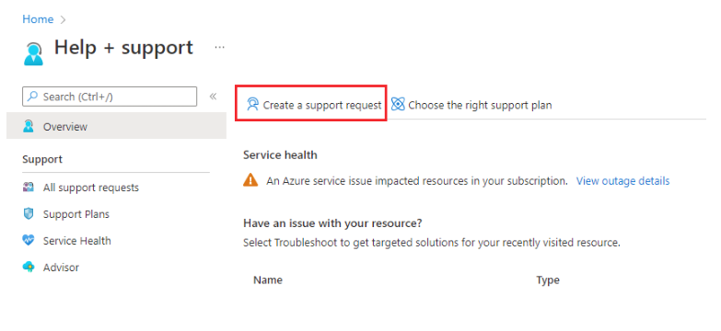Click the Help + support headset icon
Viewport: 721px width, 331px height.
[x=33, y=53]
